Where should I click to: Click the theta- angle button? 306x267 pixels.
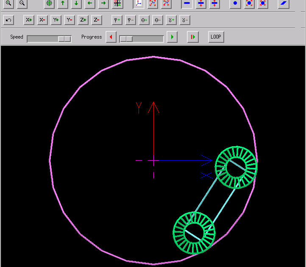click(x=158, y=20)
